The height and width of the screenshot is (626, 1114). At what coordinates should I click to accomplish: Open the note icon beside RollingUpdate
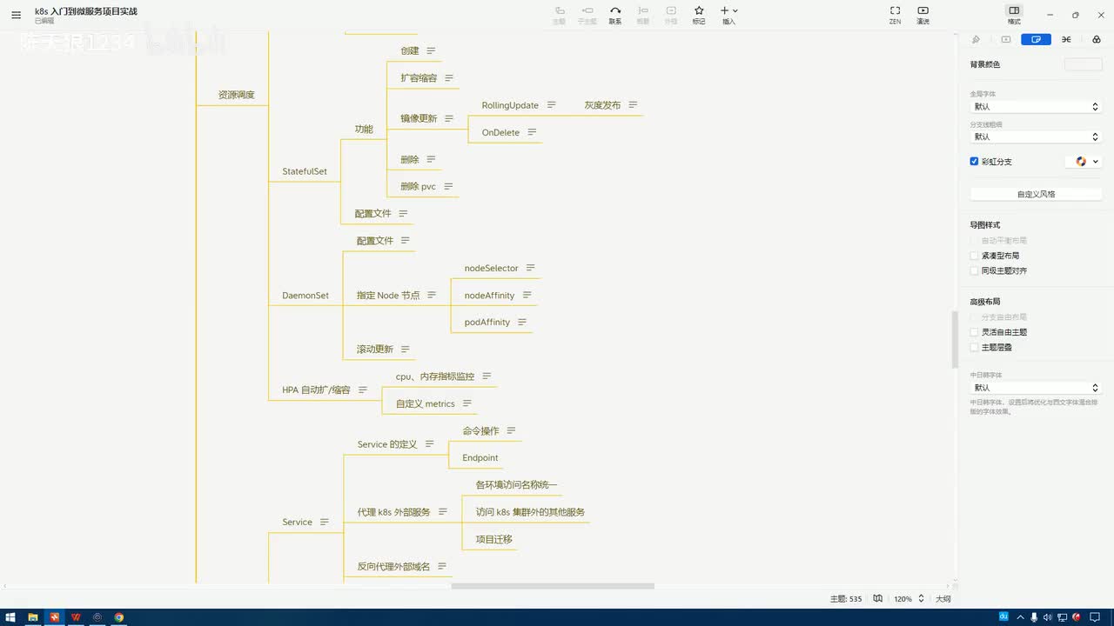click(x=551, y=105)
